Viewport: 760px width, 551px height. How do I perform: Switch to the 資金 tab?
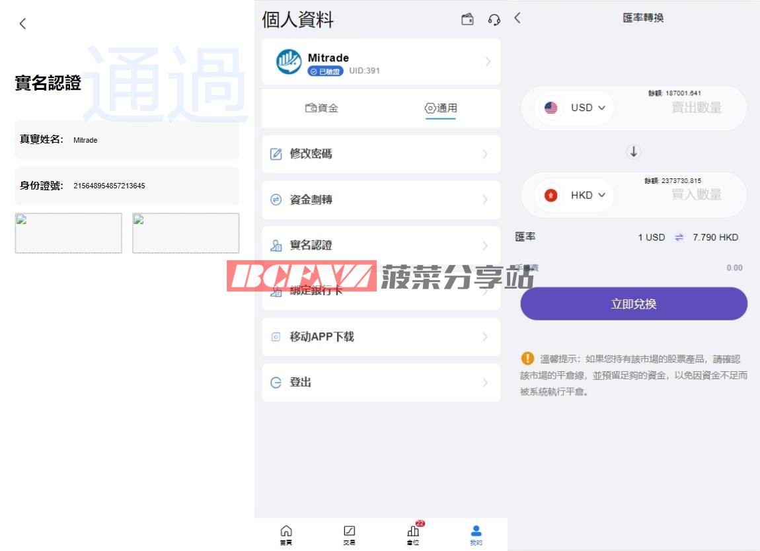tap(322, 108)
